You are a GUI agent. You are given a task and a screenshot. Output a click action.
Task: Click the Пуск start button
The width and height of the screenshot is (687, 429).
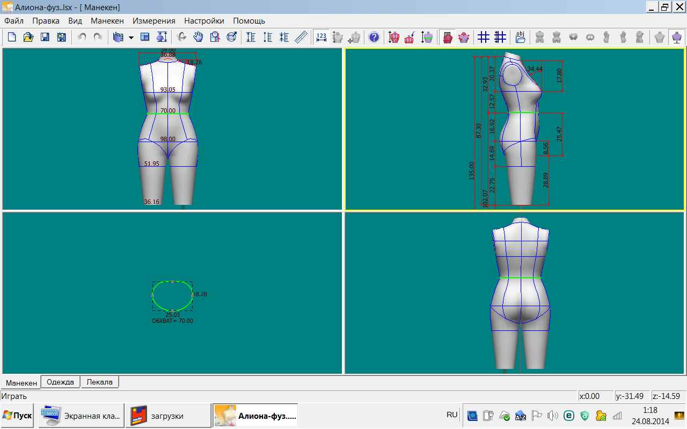point(17,416)
